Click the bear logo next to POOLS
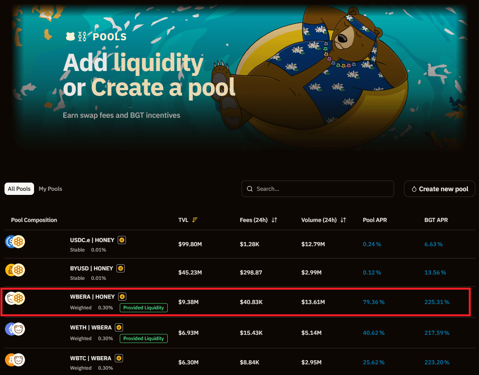Viewport: 479px width, 375px height. point(70,37)
